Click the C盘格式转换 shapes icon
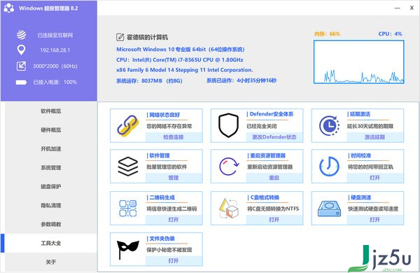 228,208
